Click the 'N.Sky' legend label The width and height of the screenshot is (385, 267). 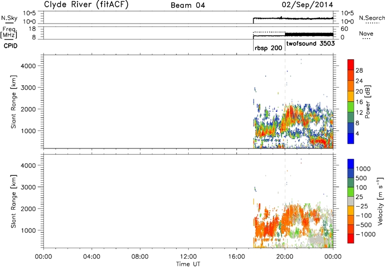9,18
